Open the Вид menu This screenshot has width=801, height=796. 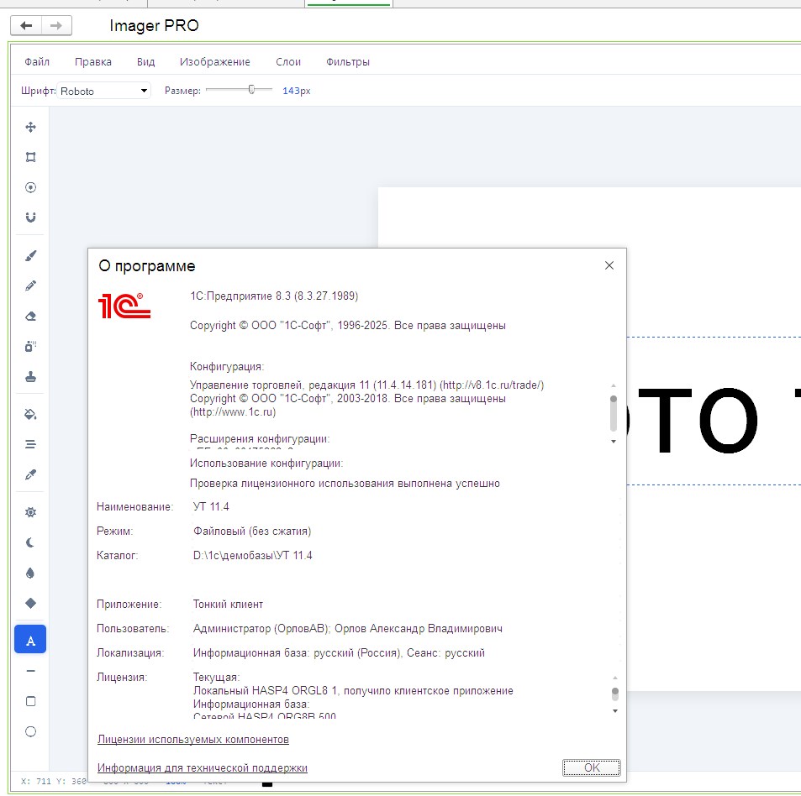(x=145, y=62)
